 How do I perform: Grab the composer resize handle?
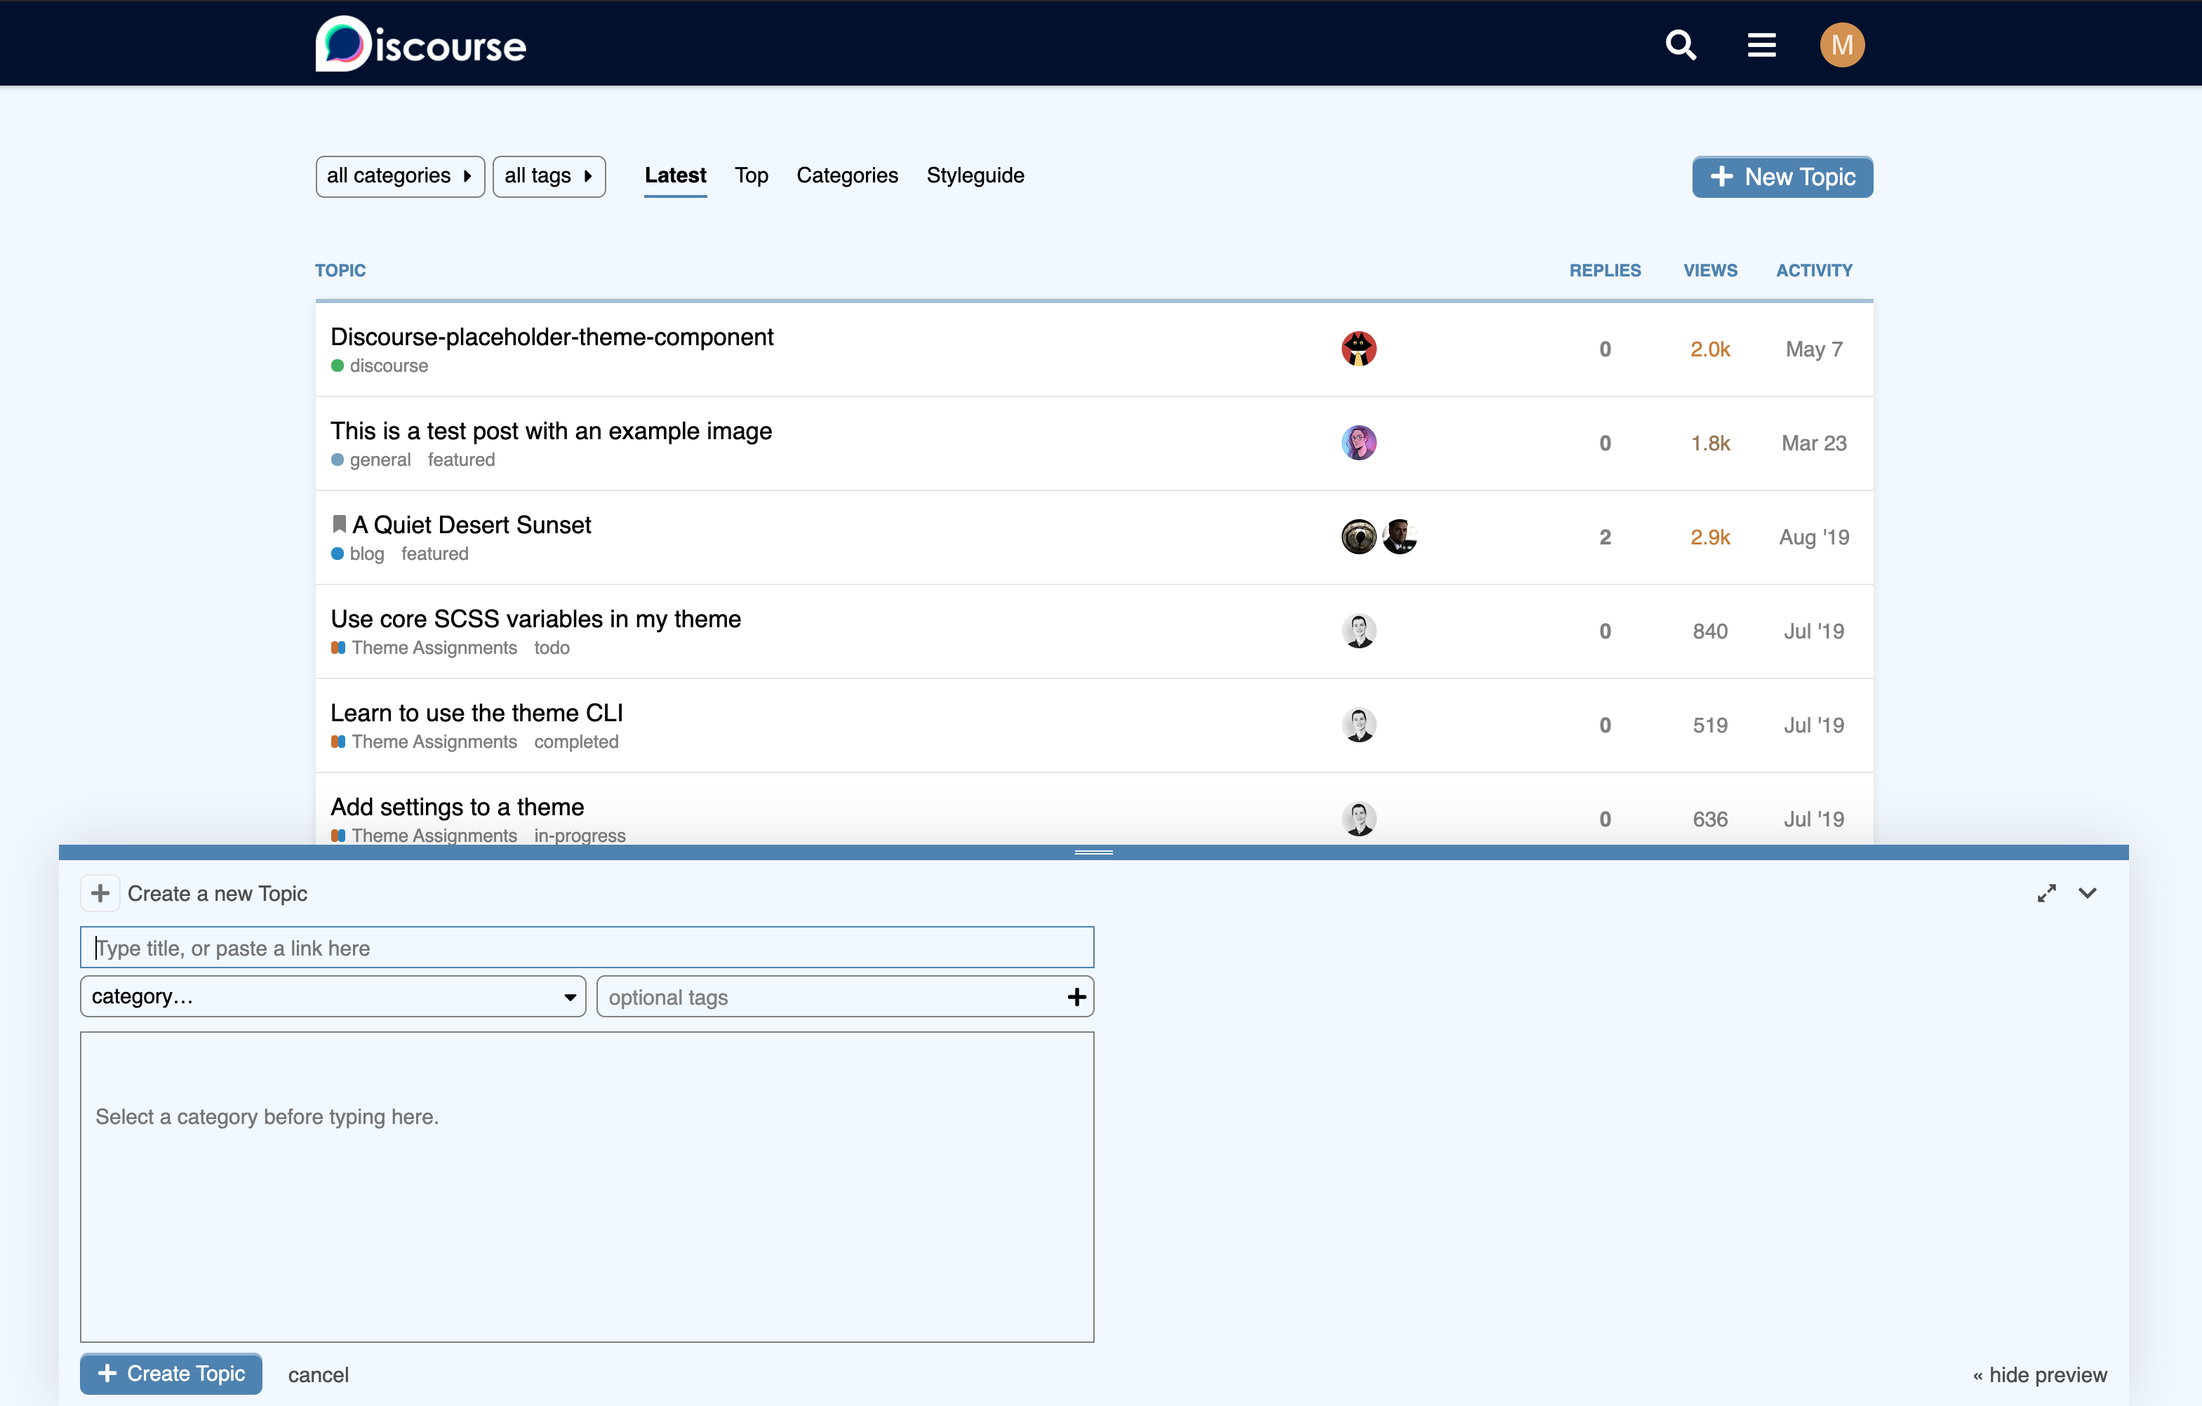1093,852
